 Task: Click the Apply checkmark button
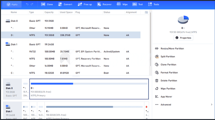[12, 4]
